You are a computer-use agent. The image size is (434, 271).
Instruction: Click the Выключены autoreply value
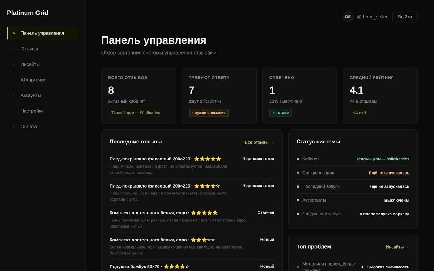[397, 200]
